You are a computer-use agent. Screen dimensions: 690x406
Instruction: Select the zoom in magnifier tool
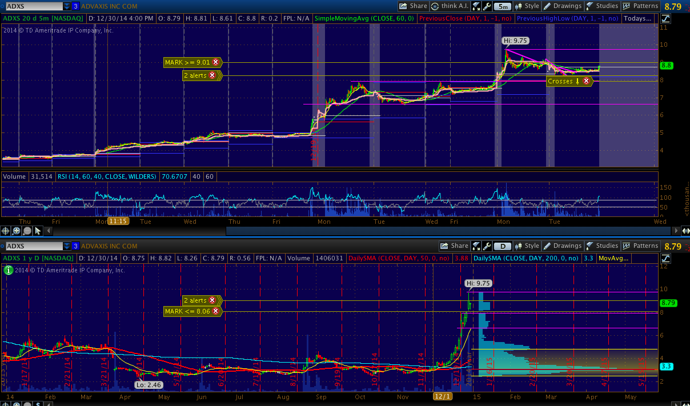click(x=17, y=231)
